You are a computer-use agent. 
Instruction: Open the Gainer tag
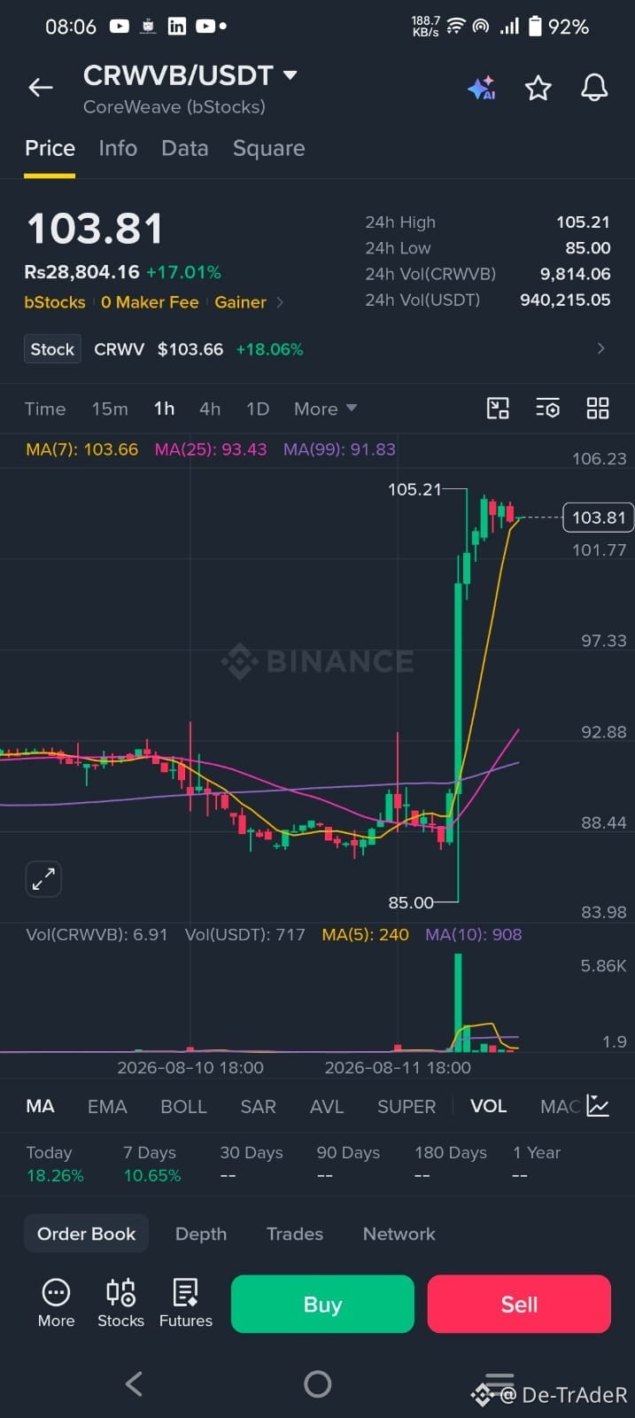coord(240,302)
